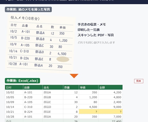Viewport: 148px width, 122px height.
Task: Select the text スキャンした PDF・写真
Action: (x=96, y=35)
